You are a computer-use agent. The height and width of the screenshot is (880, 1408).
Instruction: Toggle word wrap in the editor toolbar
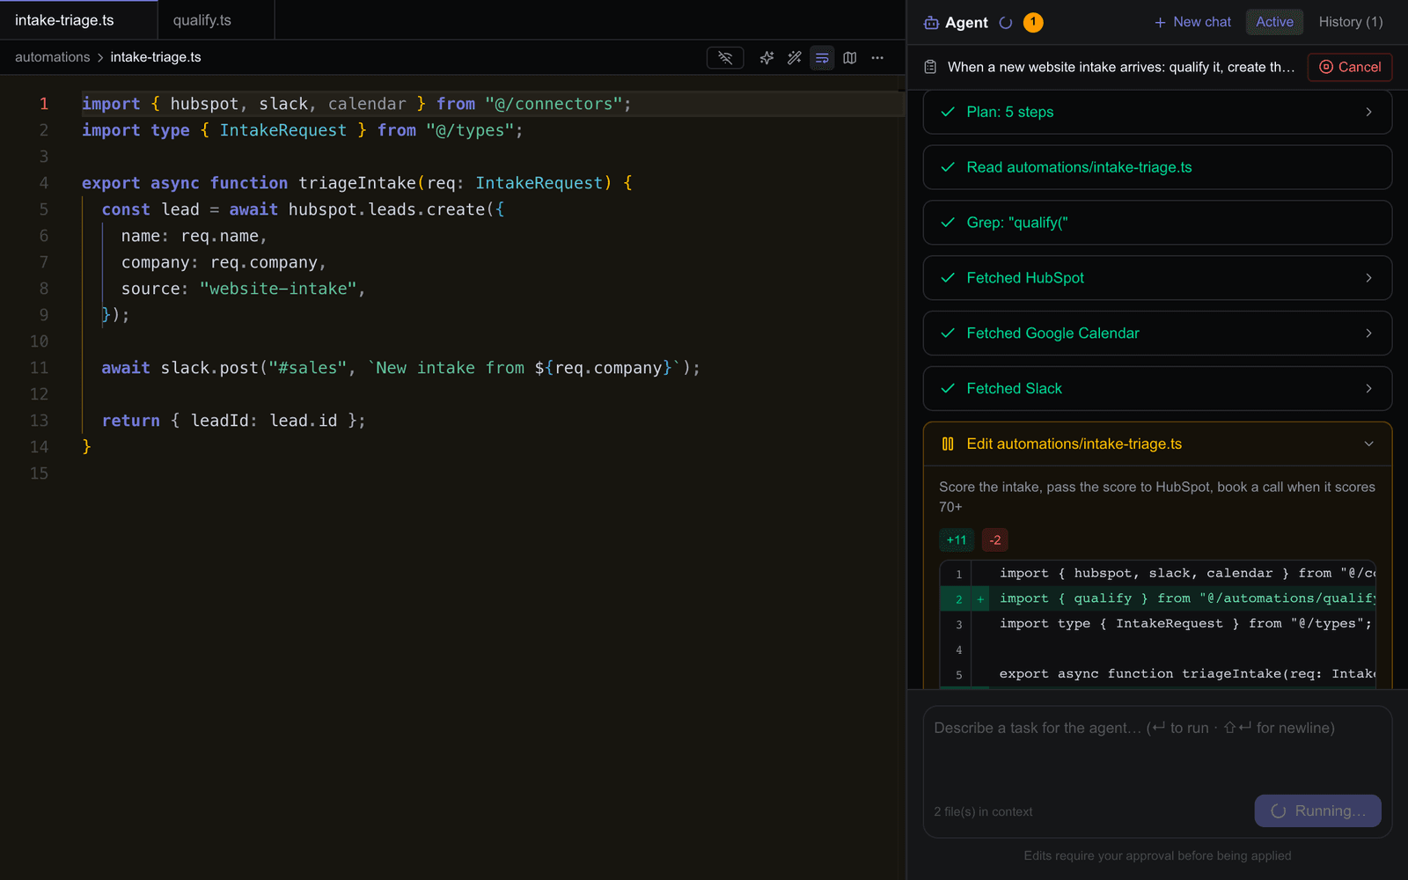(x=822, y=58)
